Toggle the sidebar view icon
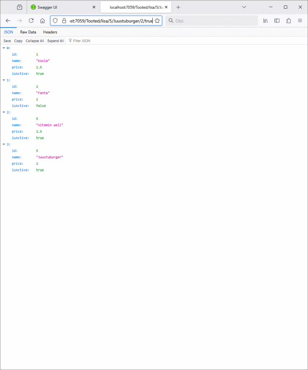 point(277,21)
